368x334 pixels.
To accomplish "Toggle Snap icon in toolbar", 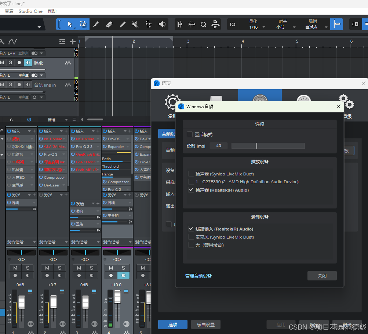I will click(336, 24).
